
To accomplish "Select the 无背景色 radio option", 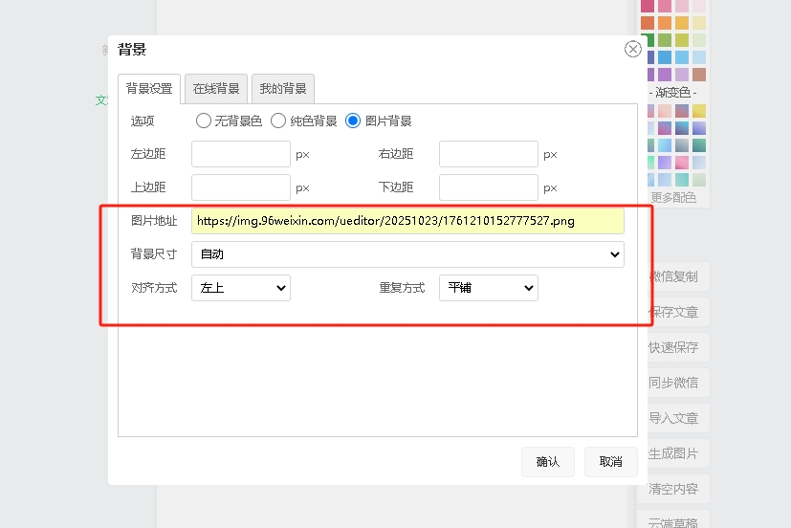I will pos(203,121).
